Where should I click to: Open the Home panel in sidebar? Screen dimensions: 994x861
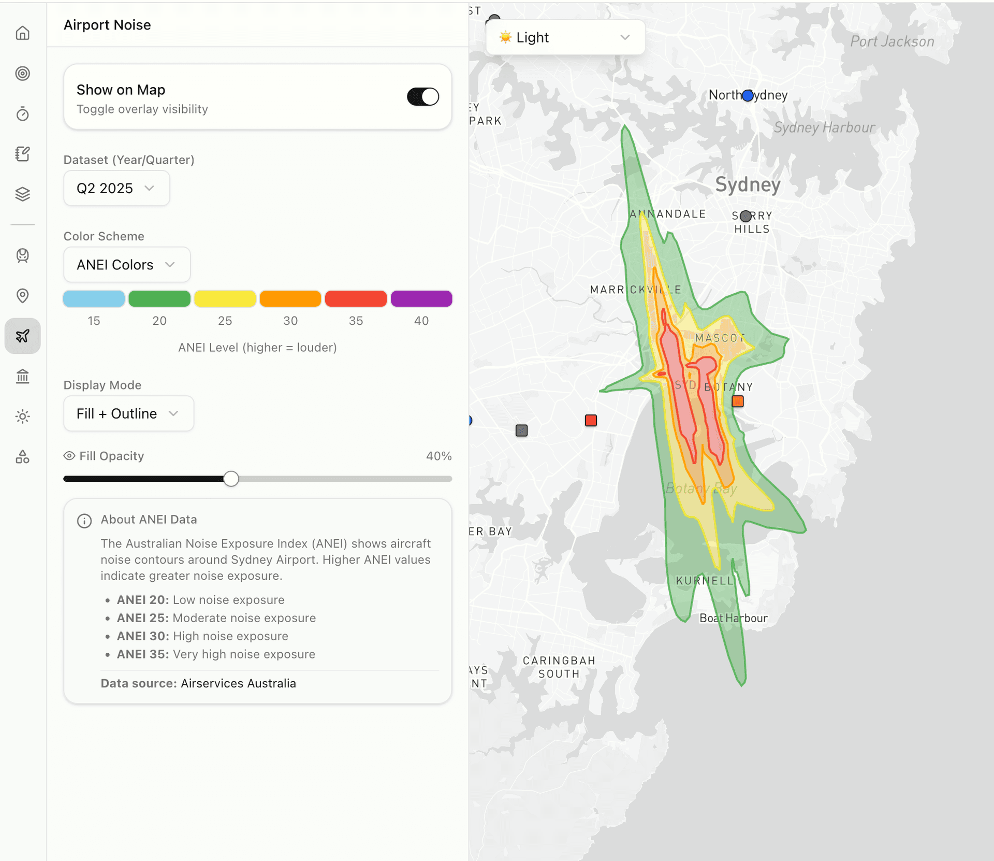tap(23, 33)
